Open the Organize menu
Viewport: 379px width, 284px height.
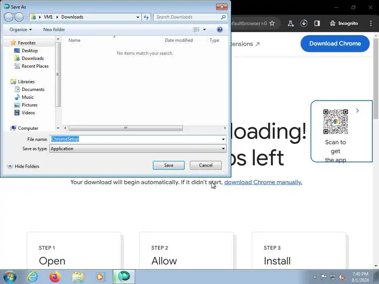click(21, 30)
